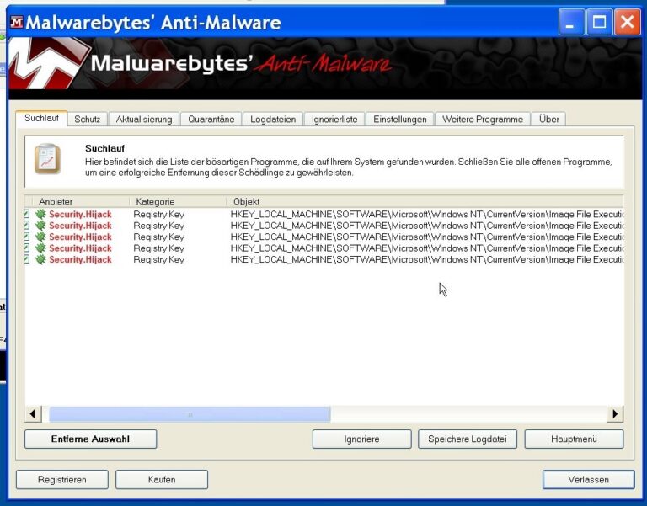
Task: Click the horizontal scrollbar right arrow
Action: click(x=615, y=414)
